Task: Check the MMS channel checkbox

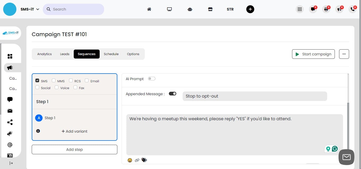Action: pos(54,80)
